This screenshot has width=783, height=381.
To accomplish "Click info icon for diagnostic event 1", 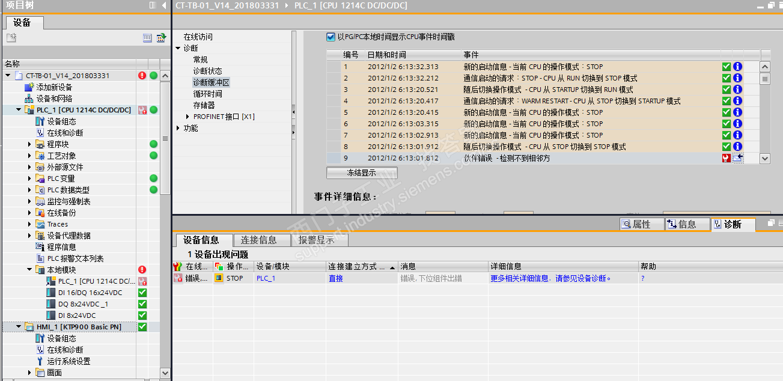I will [737, 67].
